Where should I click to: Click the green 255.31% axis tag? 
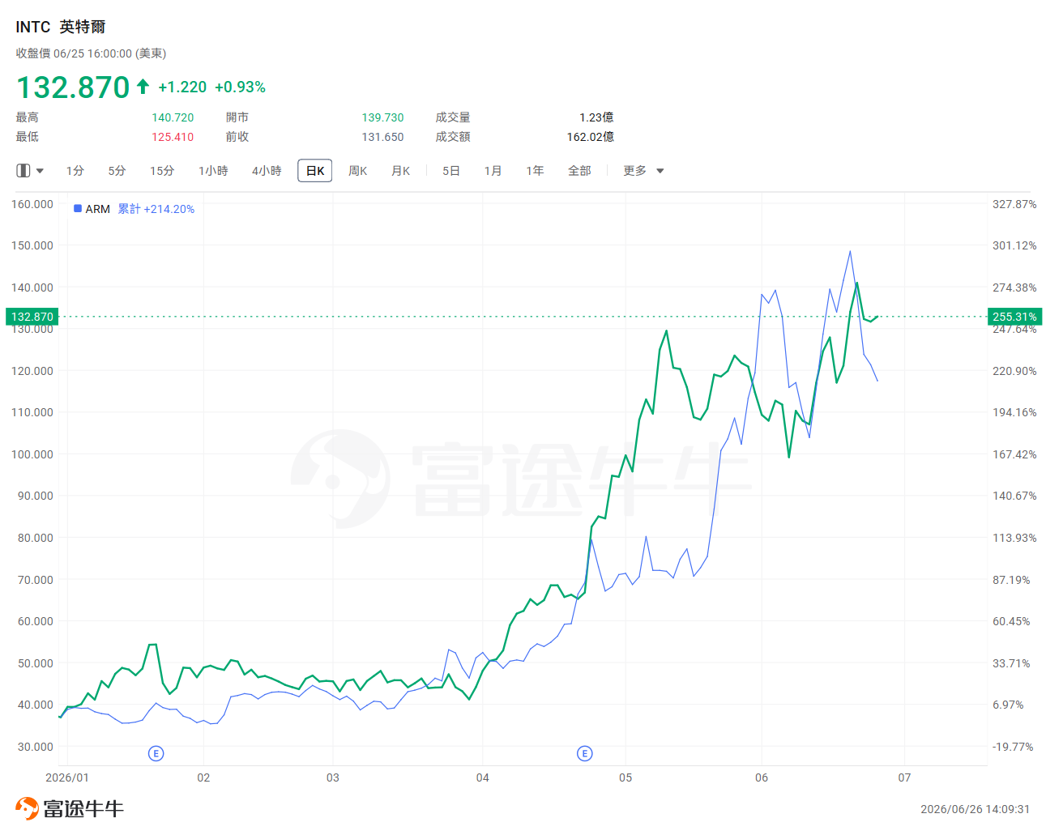tap(1015, 317)
